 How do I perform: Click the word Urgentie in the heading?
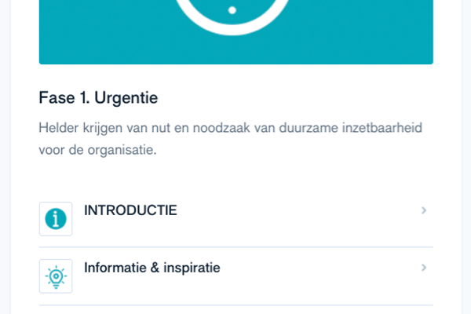tap(126, 98)
